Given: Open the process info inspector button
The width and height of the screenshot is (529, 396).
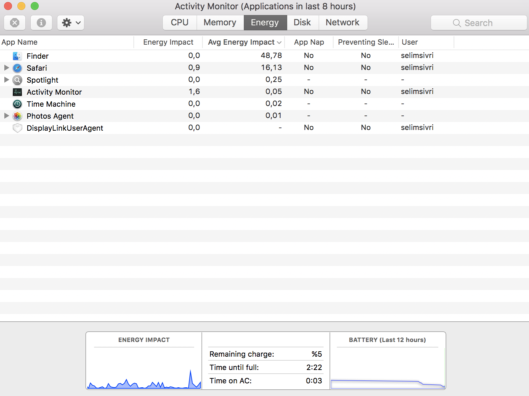Looking at the screenshot, I should tap(41, 23).
